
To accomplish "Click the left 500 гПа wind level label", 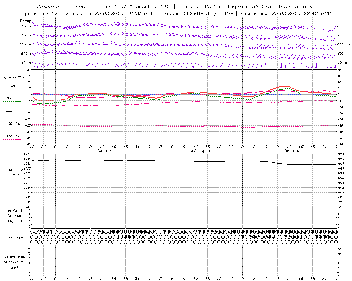I will 24,26.
